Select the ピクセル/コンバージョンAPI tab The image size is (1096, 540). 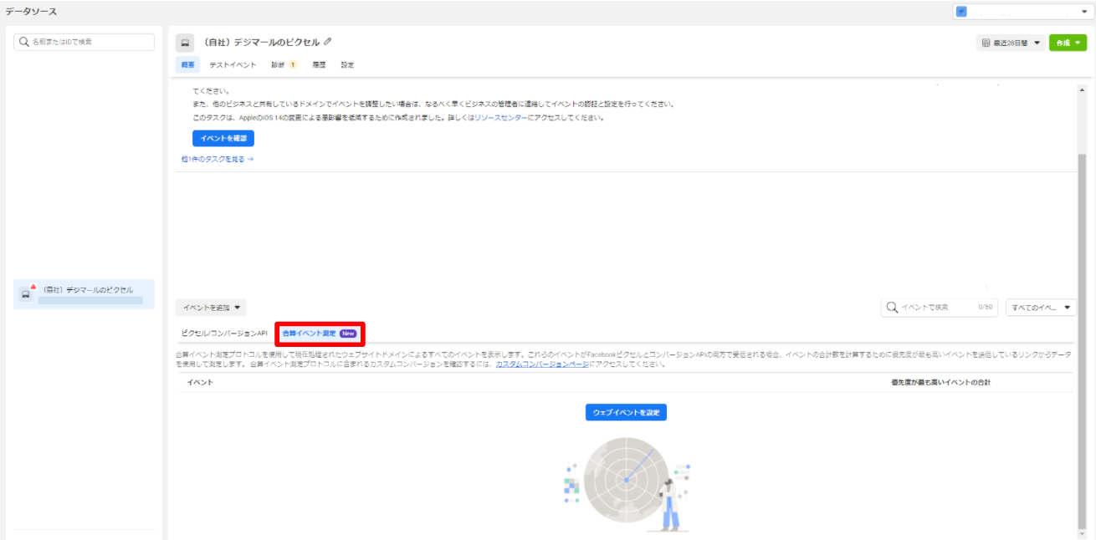click(x=224, y=333)
